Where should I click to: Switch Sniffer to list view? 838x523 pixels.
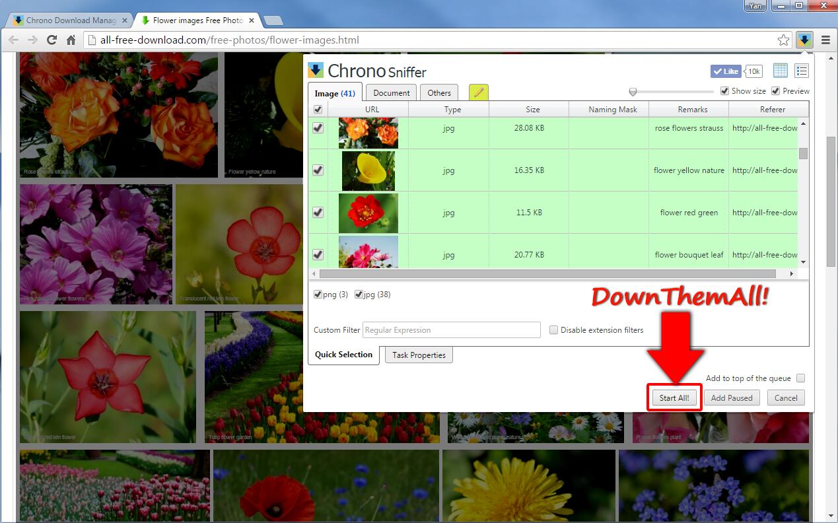click(801, 71)
